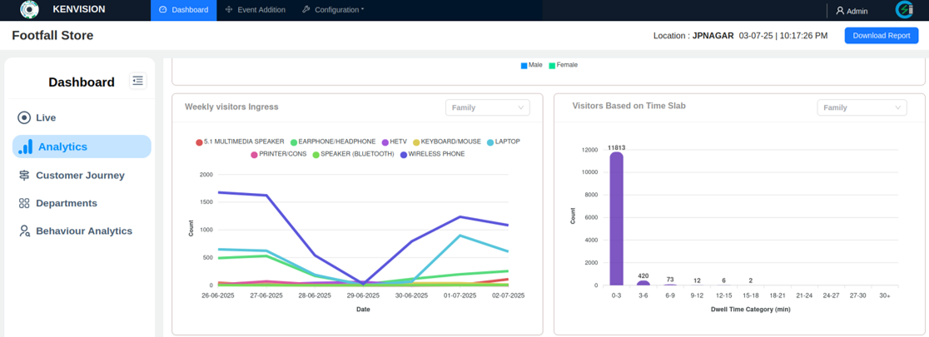Screen dimensions: 929x337
Task: Switch to the Event Addition tab
Action: [x=256, y=10]
